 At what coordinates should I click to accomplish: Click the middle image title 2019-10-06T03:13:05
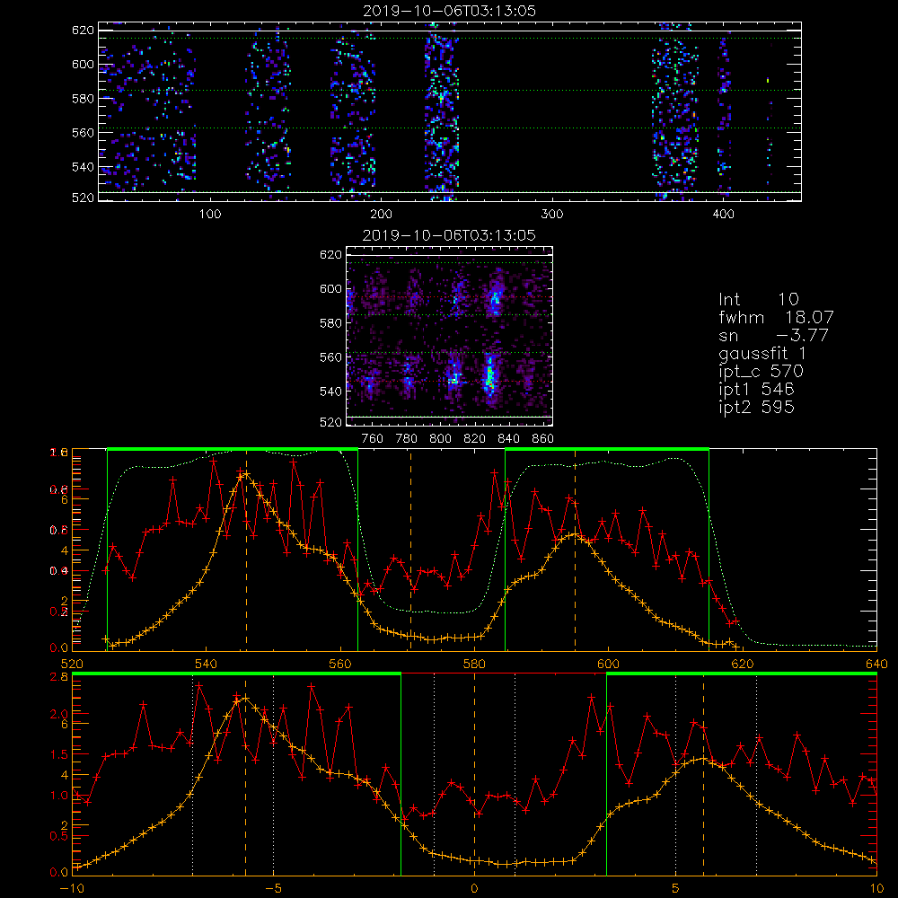click(x=449, y=235)
